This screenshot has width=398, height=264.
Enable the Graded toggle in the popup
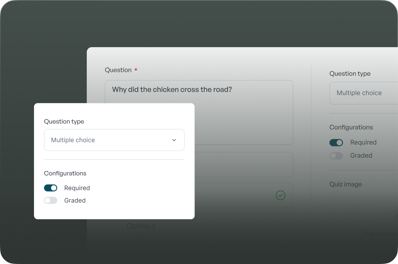(51, 201)
